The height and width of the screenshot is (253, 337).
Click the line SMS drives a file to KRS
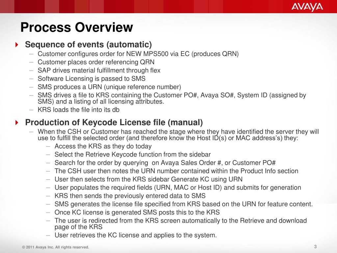(x=172, y=98)
